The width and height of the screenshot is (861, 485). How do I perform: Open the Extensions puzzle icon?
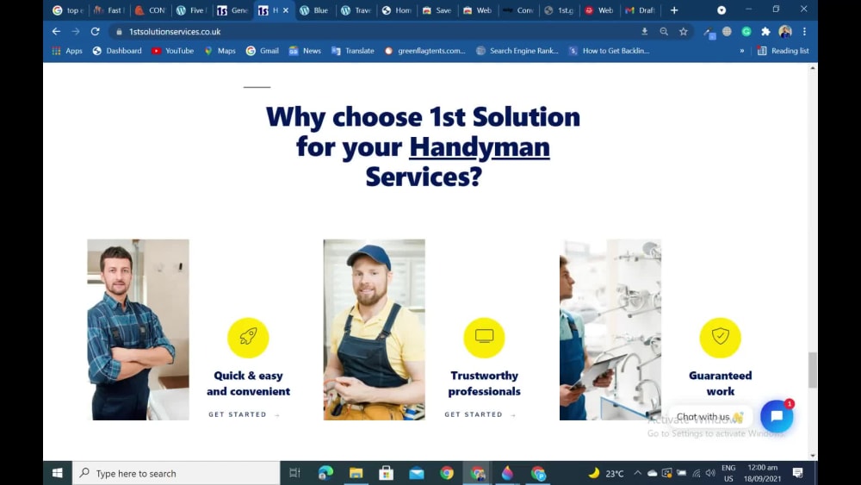pyautogui.click(x=765, y=32)
